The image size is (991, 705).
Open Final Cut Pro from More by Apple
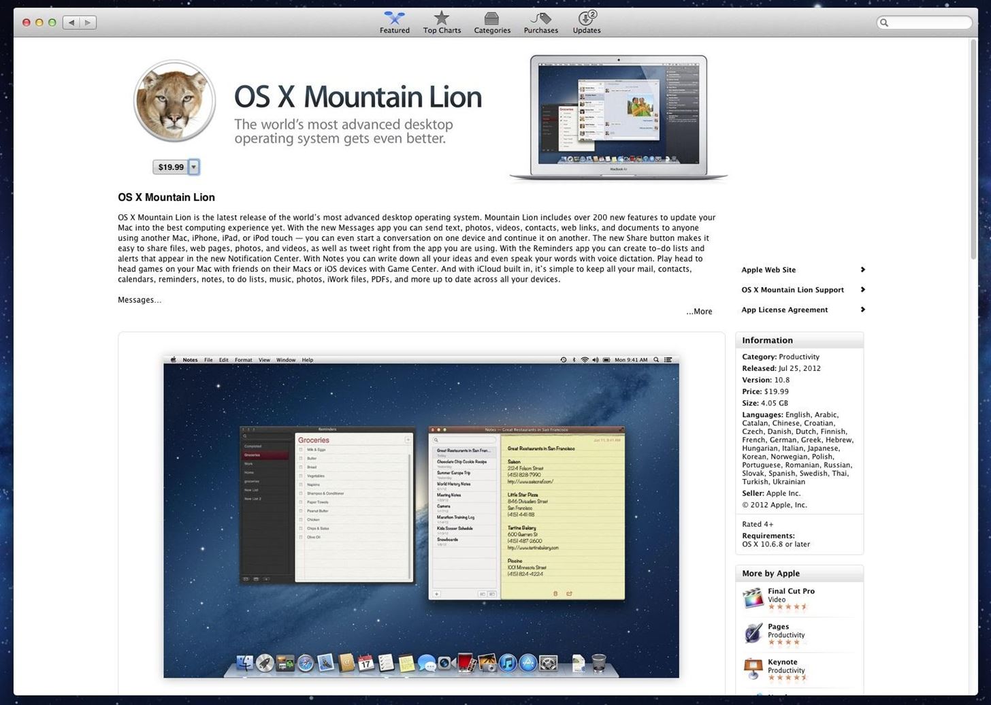(791, 591)
